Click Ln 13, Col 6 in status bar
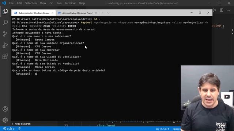This screenshot has width=234, height=131. [162, 129]
